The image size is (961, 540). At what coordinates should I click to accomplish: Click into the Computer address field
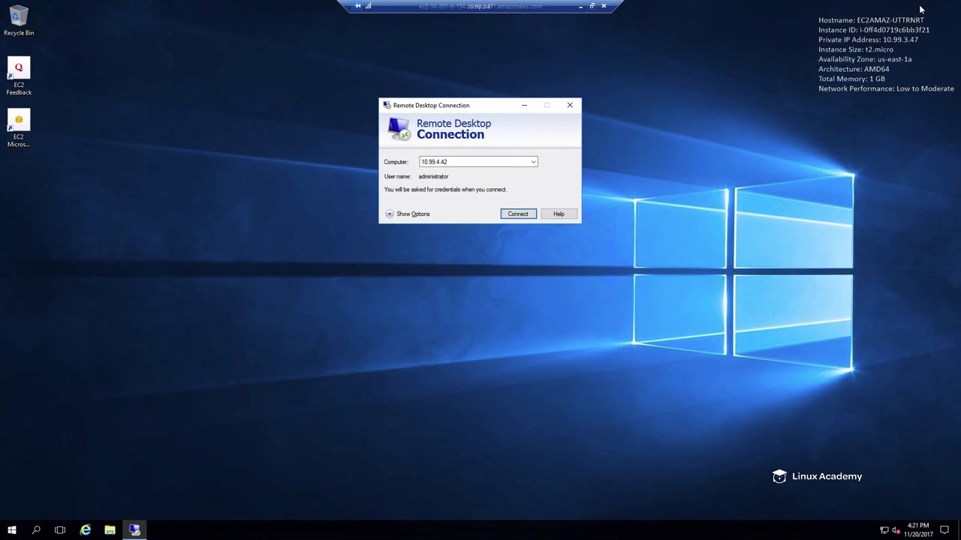pos(473,162)
